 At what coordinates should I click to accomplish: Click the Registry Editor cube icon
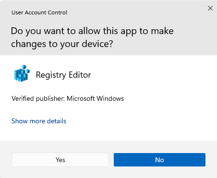coord(22,73)
